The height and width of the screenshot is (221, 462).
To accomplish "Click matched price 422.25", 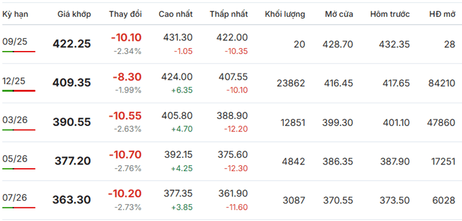I will point(72,44).
